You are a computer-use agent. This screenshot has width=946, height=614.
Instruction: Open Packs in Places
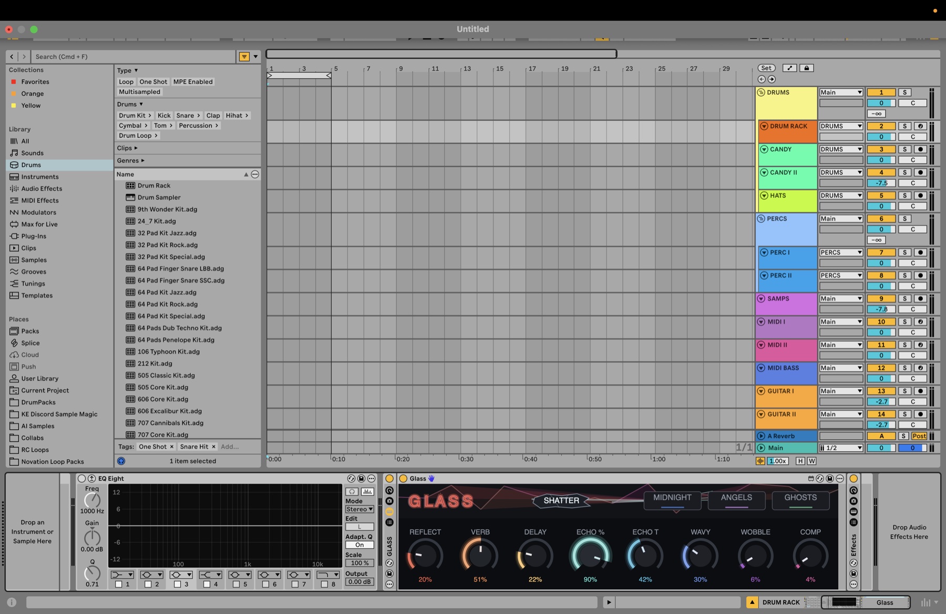tap(30, 331)
